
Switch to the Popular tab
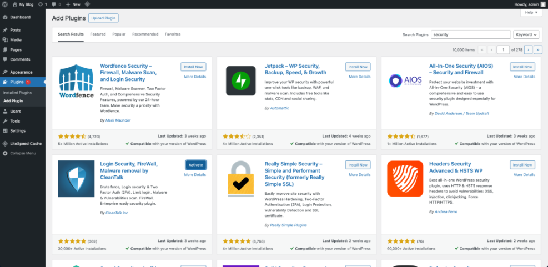coord(119,34)
